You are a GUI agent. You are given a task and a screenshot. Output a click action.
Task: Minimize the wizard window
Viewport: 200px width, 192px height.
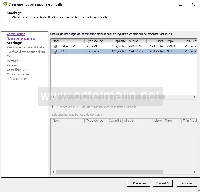point(168,4)
